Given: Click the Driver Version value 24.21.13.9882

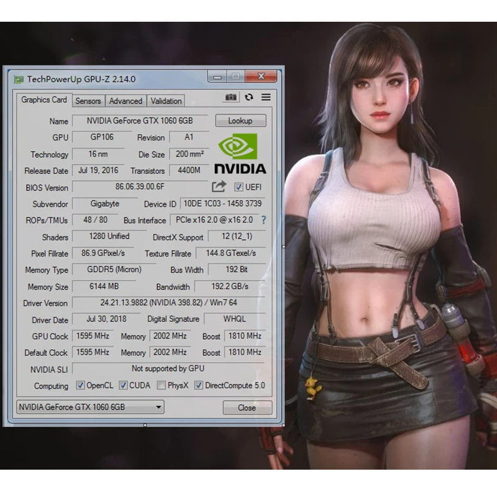Looking at the screenshot, I should [168, 303].
